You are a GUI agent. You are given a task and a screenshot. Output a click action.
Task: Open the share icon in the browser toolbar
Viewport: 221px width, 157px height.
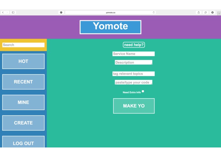[199, 12]
